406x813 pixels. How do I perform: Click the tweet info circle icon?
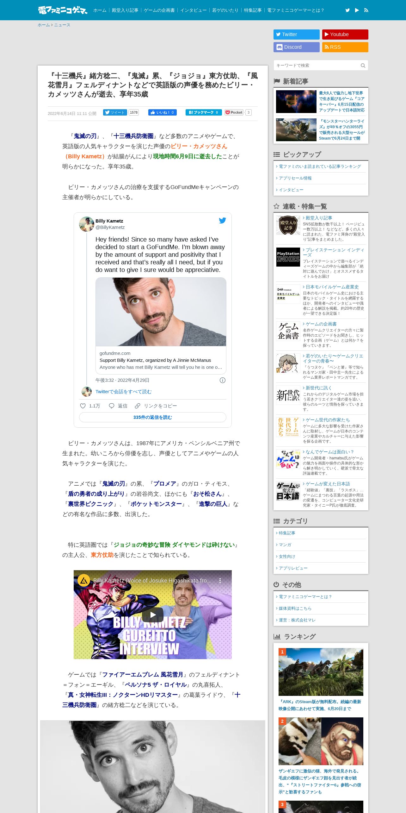coord(223,380)
